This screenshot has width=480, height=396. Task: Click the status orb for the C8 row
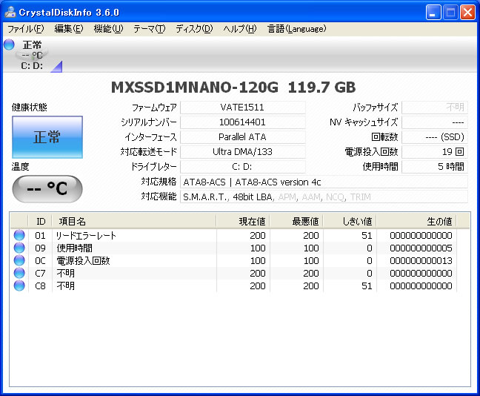19,286
